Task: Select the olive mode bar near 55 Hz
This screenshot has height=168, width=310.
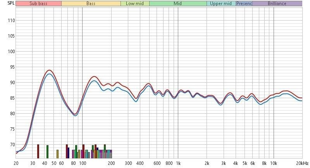Action: click(57, 154)
